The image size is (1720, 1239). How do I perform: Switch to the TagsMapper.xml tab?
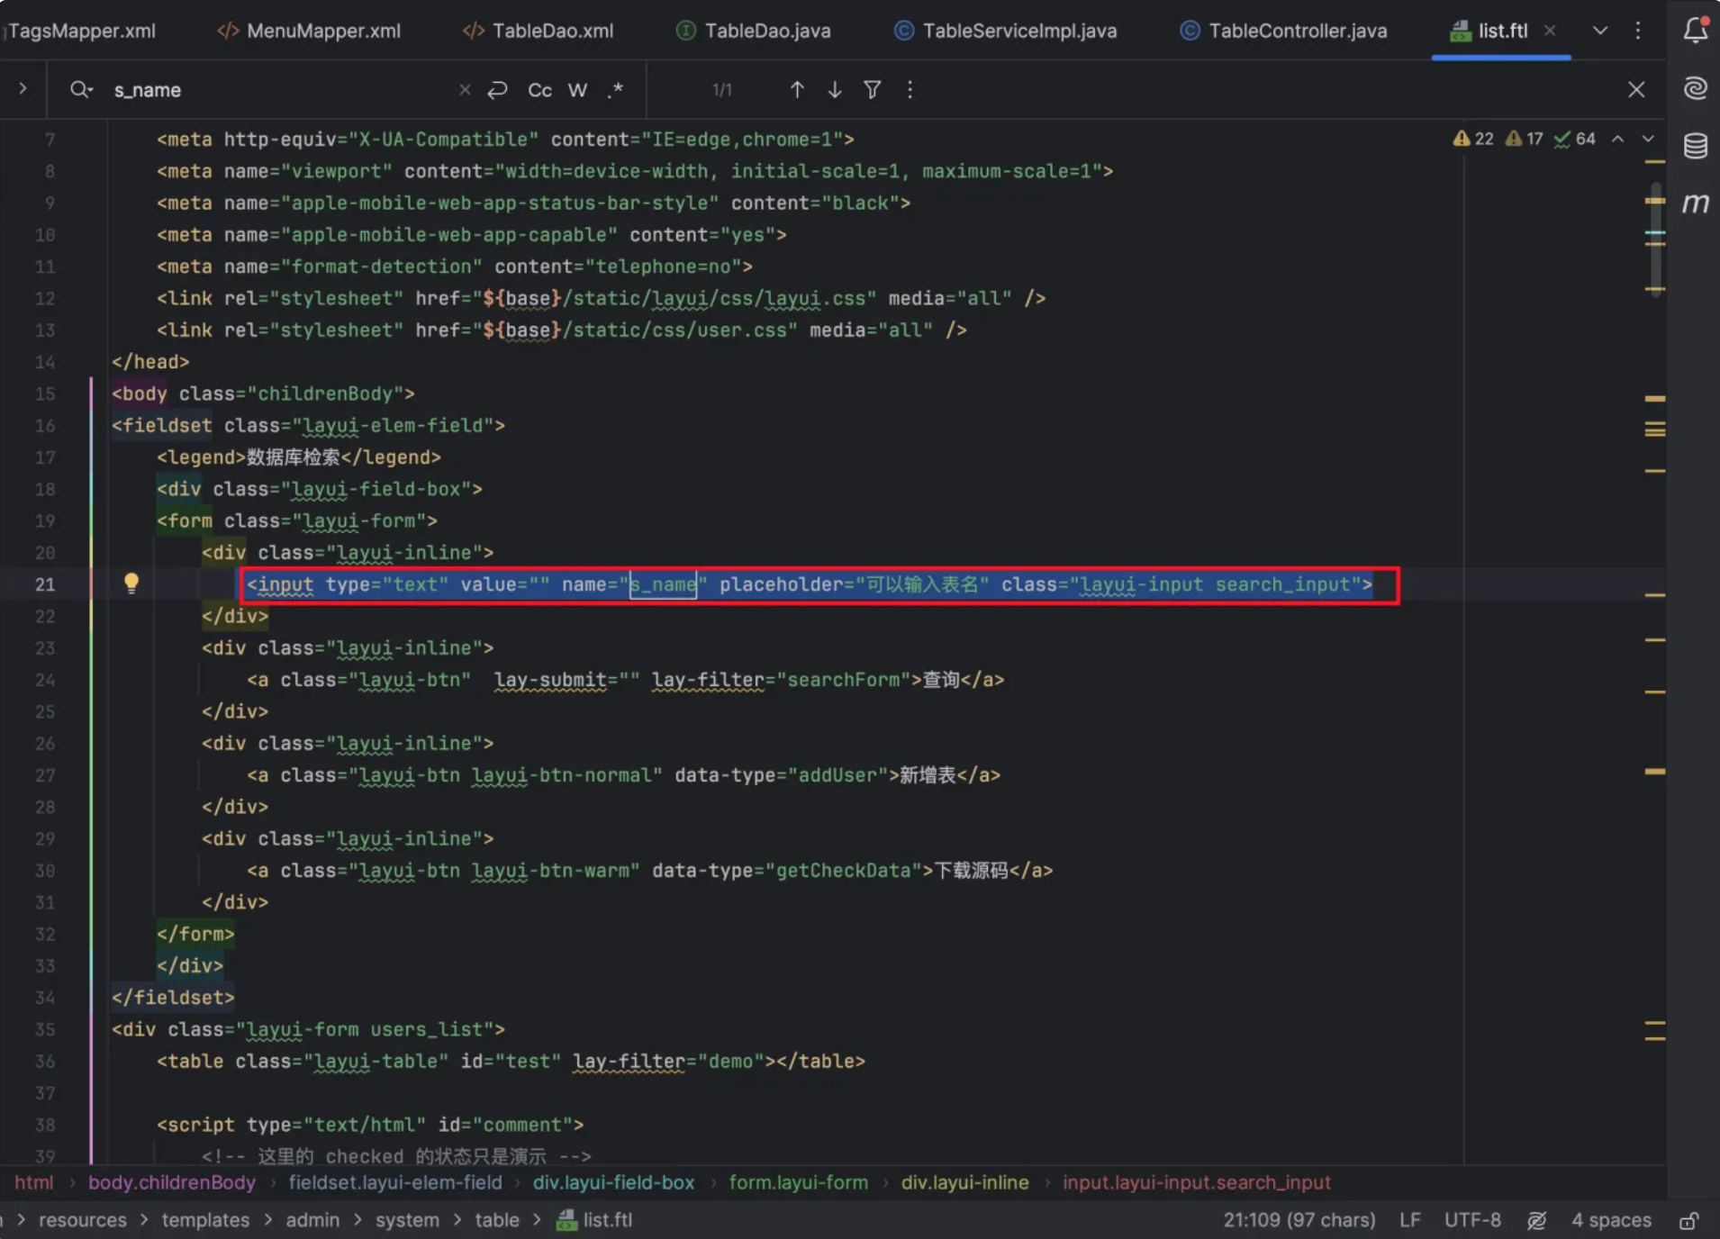point(79,31)
